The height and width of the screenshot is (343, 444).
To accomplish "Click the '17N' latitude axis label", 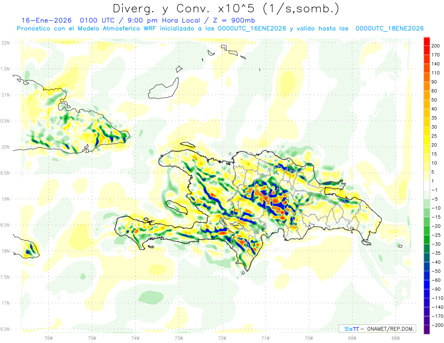I will coord(5,303).
